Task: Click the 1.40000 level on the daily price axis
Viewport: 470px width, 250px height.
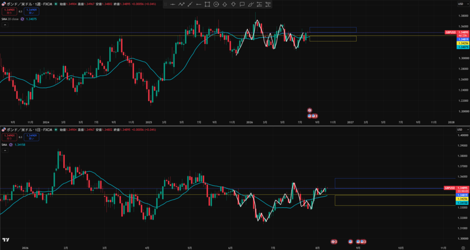Action: 464,135
